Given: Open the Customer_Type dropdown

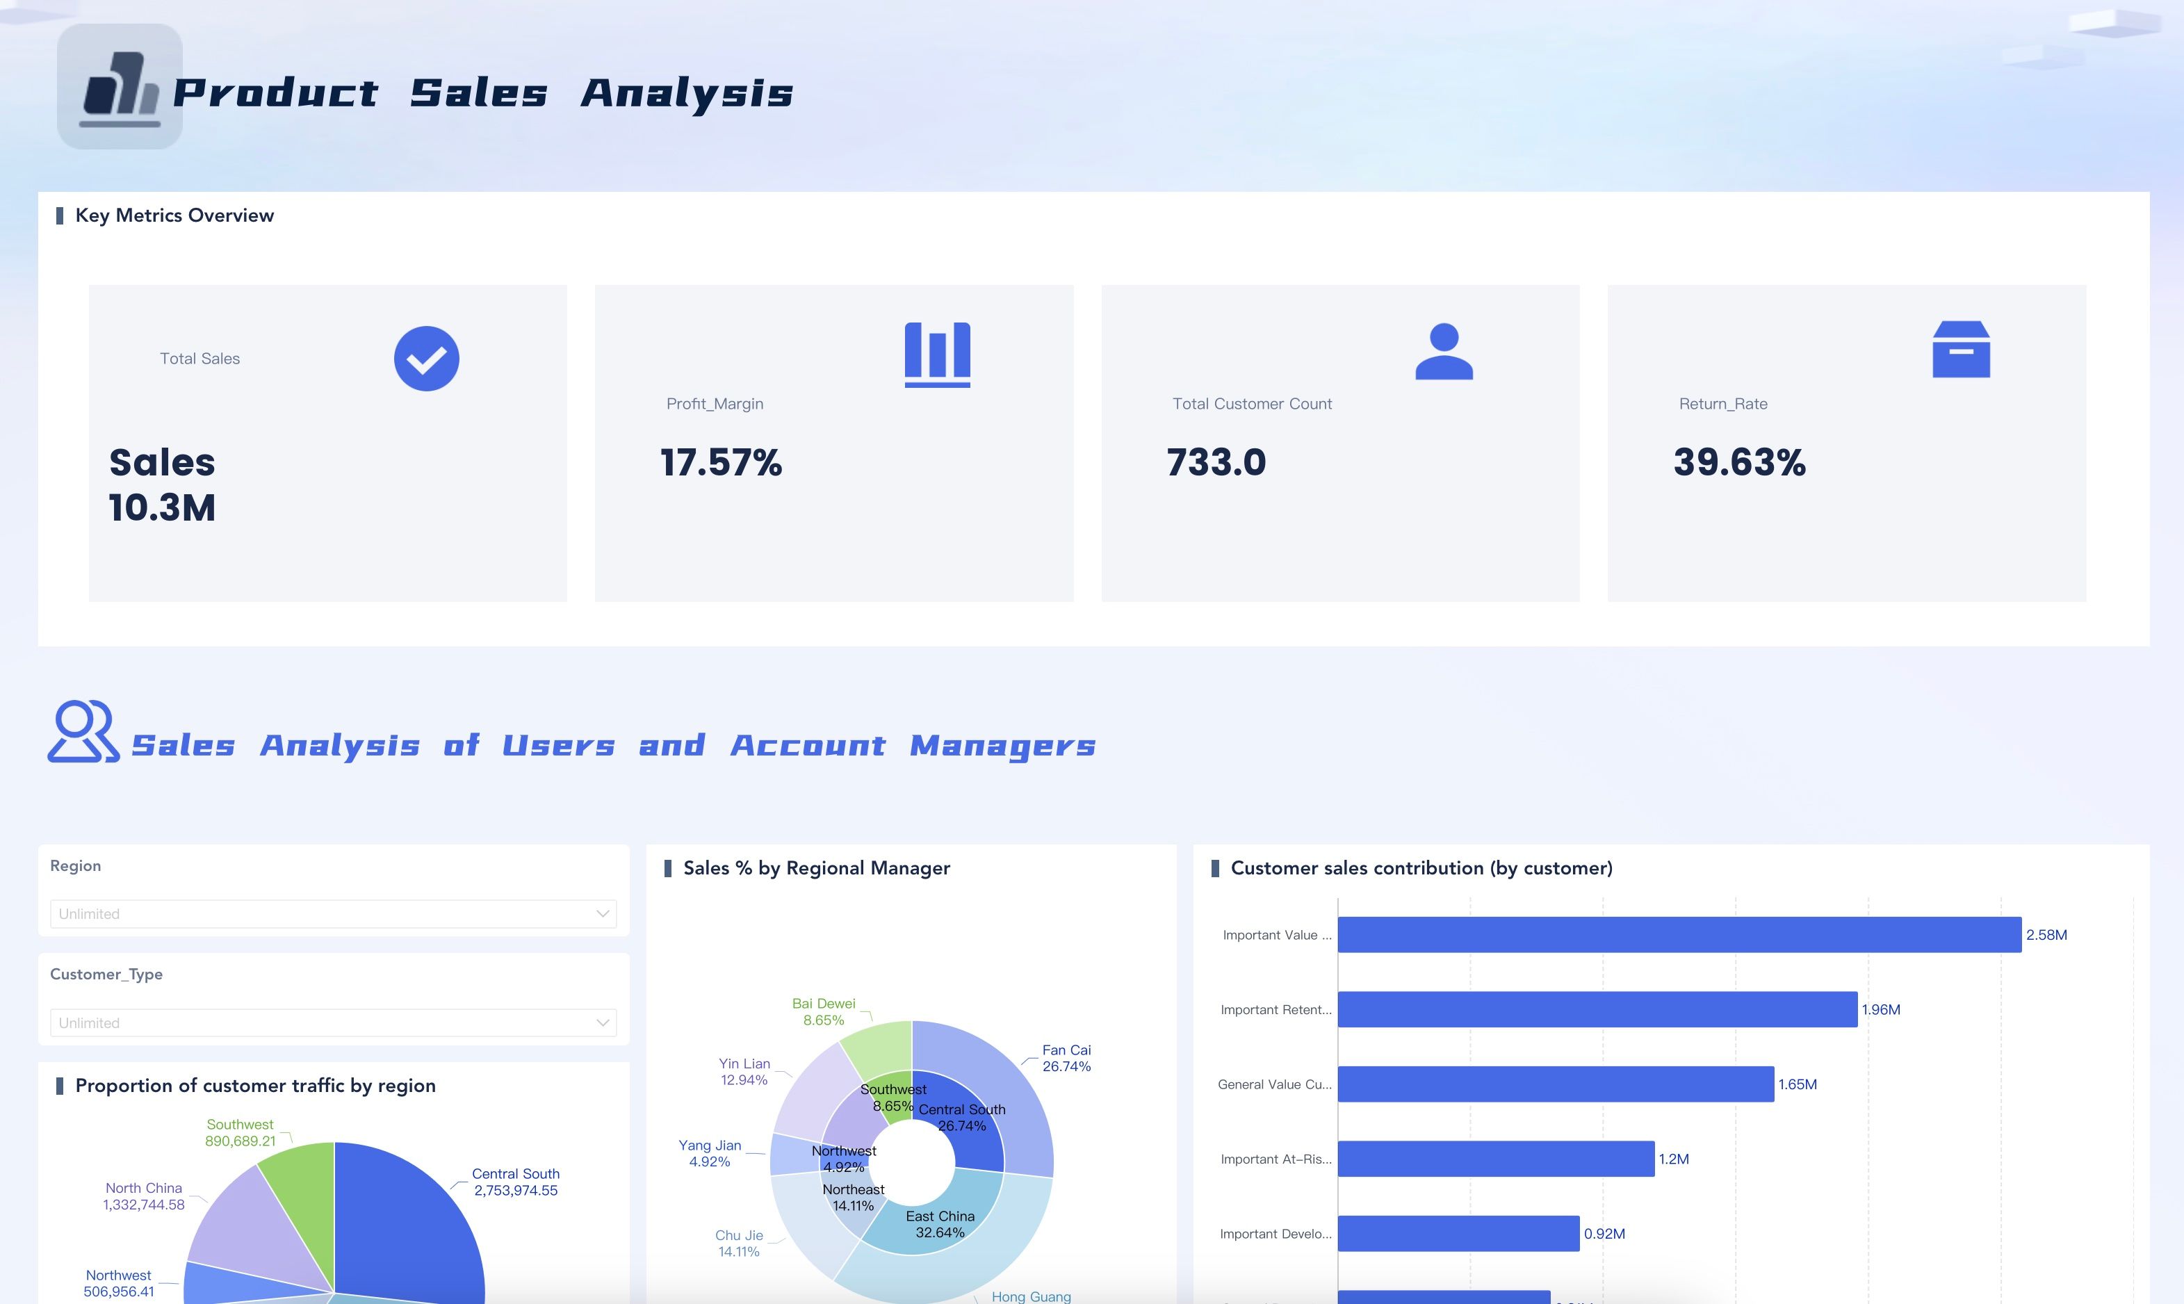Looking at the screenshot, I should pyautogui.click(x=333, y=1022).
